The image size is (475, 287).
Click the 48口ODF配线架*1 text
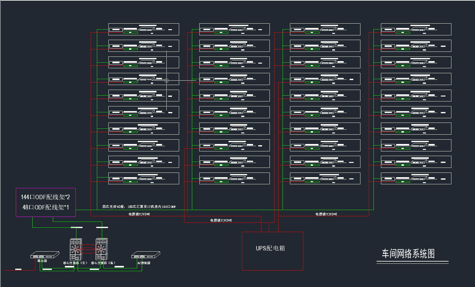coord(46,207)
